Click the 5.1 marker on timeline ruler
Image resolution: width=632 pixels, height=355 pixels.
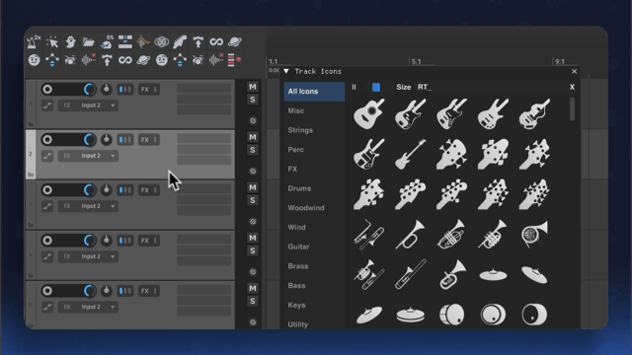417,61
